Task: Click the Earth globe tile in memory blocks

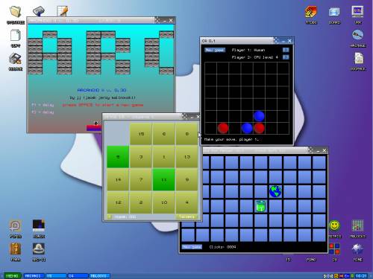Action: coord(275,191)
